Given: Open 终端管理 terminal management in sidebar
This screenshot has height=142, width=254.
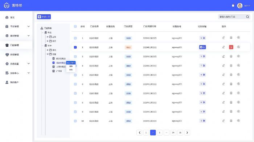Looking at the screenshot, I should (x=12, y=55).
